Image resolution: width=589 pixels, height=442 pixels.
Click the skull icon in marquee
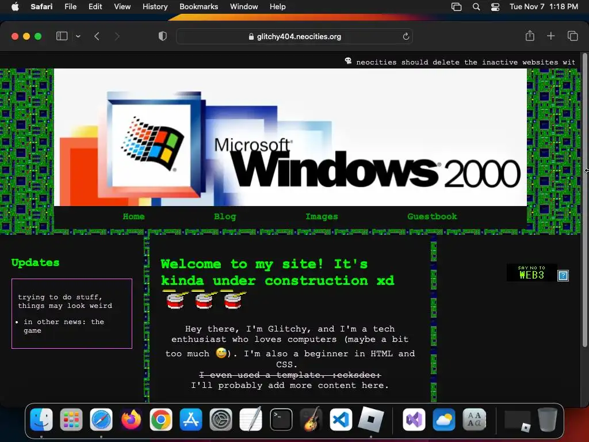coord(348,61)
